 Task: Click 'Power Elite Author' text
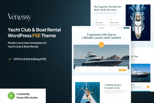27,98
